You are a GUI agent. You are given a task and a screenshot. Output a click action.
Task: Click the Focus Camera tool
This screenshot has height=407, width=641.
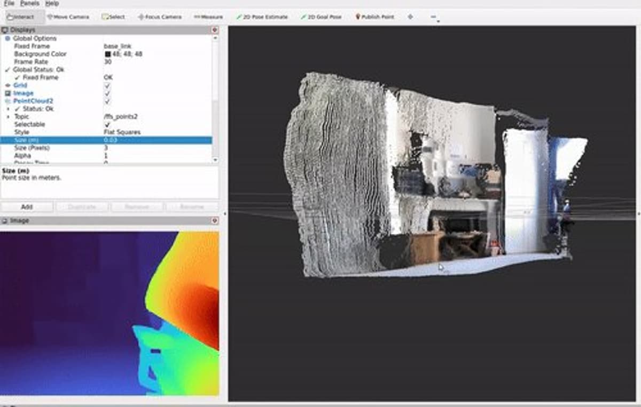pyautogui.click(x=159, y=17)
